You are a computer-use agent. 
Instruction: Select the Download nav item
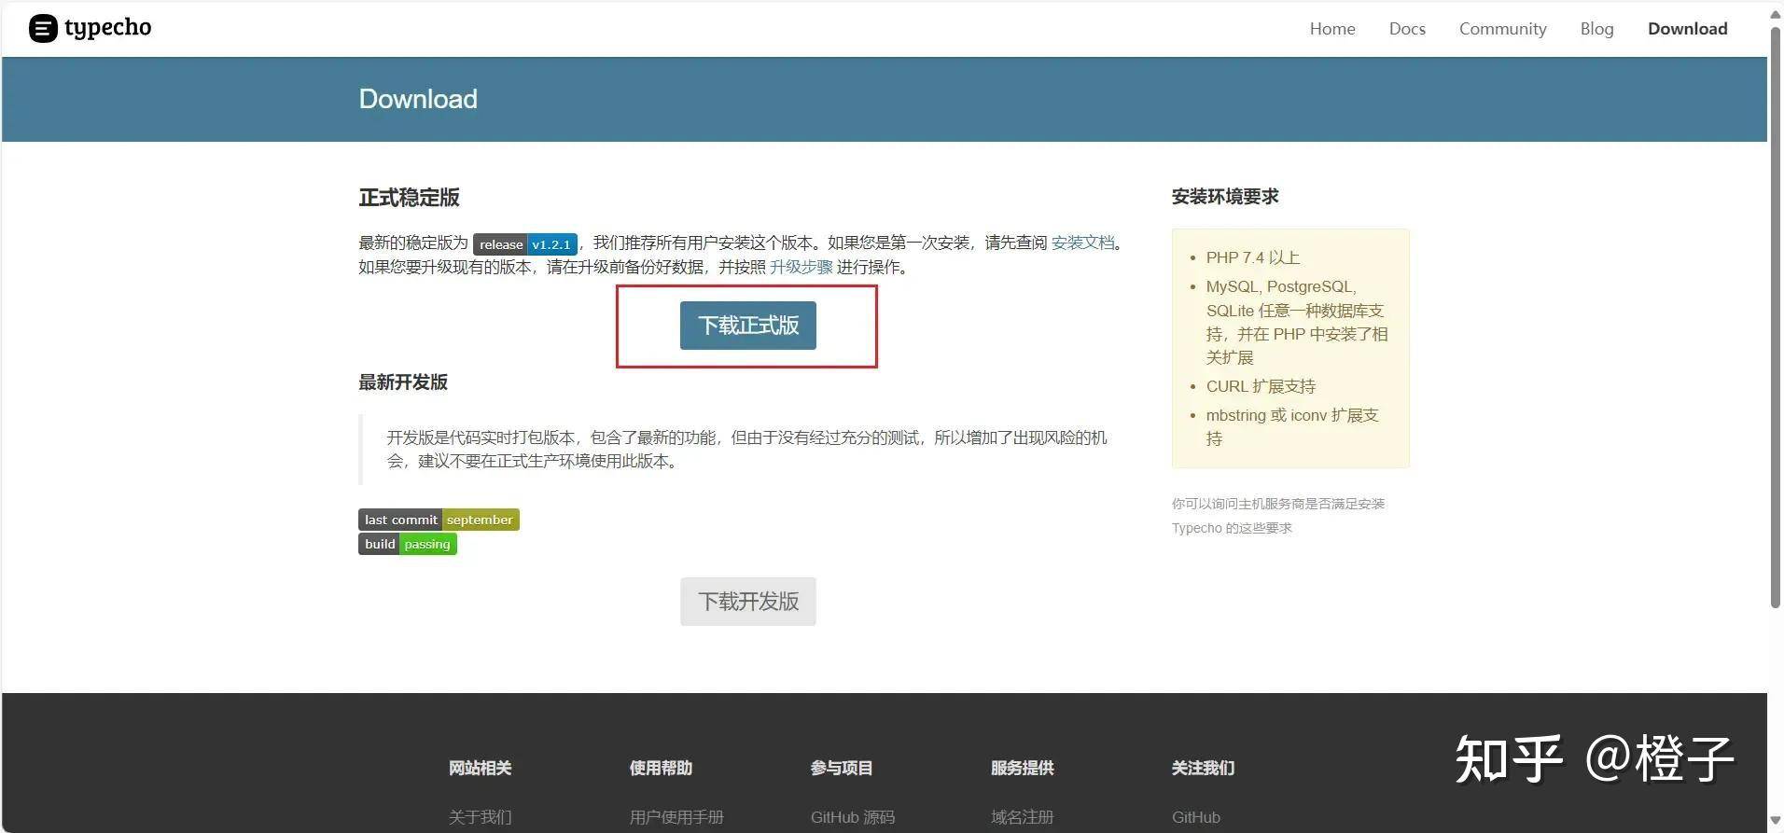pos(1687,29)
